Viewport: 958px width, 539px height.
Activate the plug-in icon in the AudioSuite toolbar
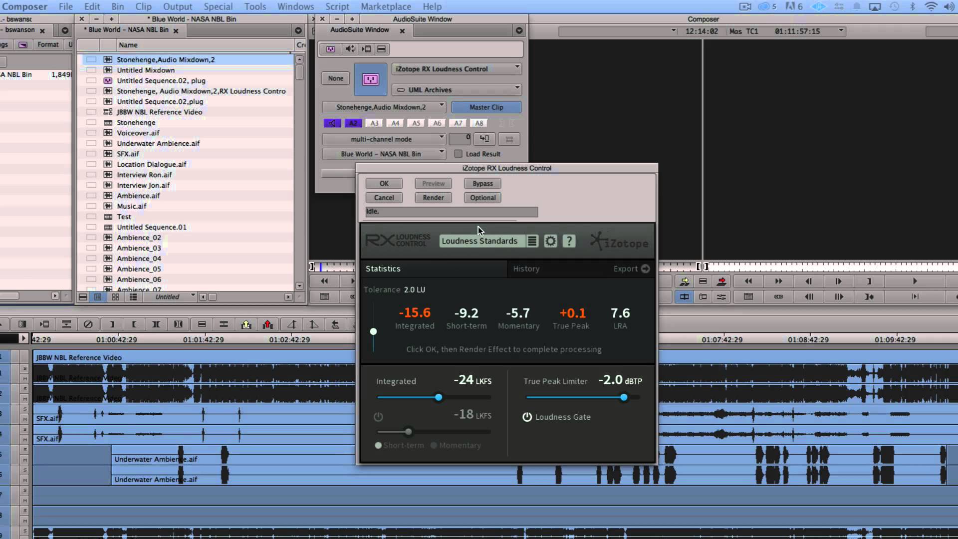click(331, 49)
